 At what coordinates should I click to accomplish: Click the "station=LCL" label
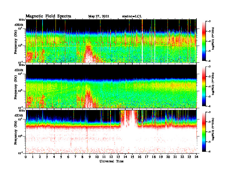[132, 16]
